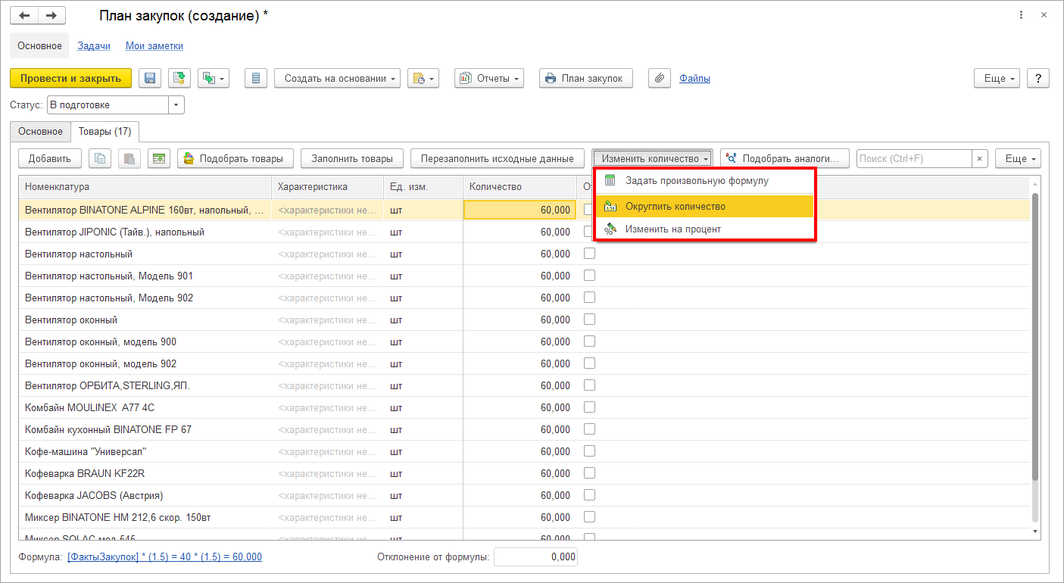The width and height of the screenshot is (1064, 583).
Task: Collapse the Изменить количество dropdown
Action: click(x=653, y=158)
